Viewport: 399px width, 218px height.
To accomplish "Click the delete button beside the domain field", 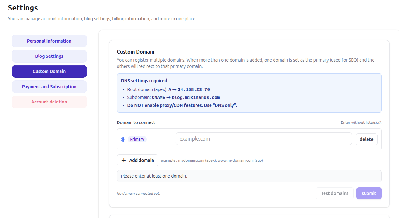I will (x=366, y=139).
